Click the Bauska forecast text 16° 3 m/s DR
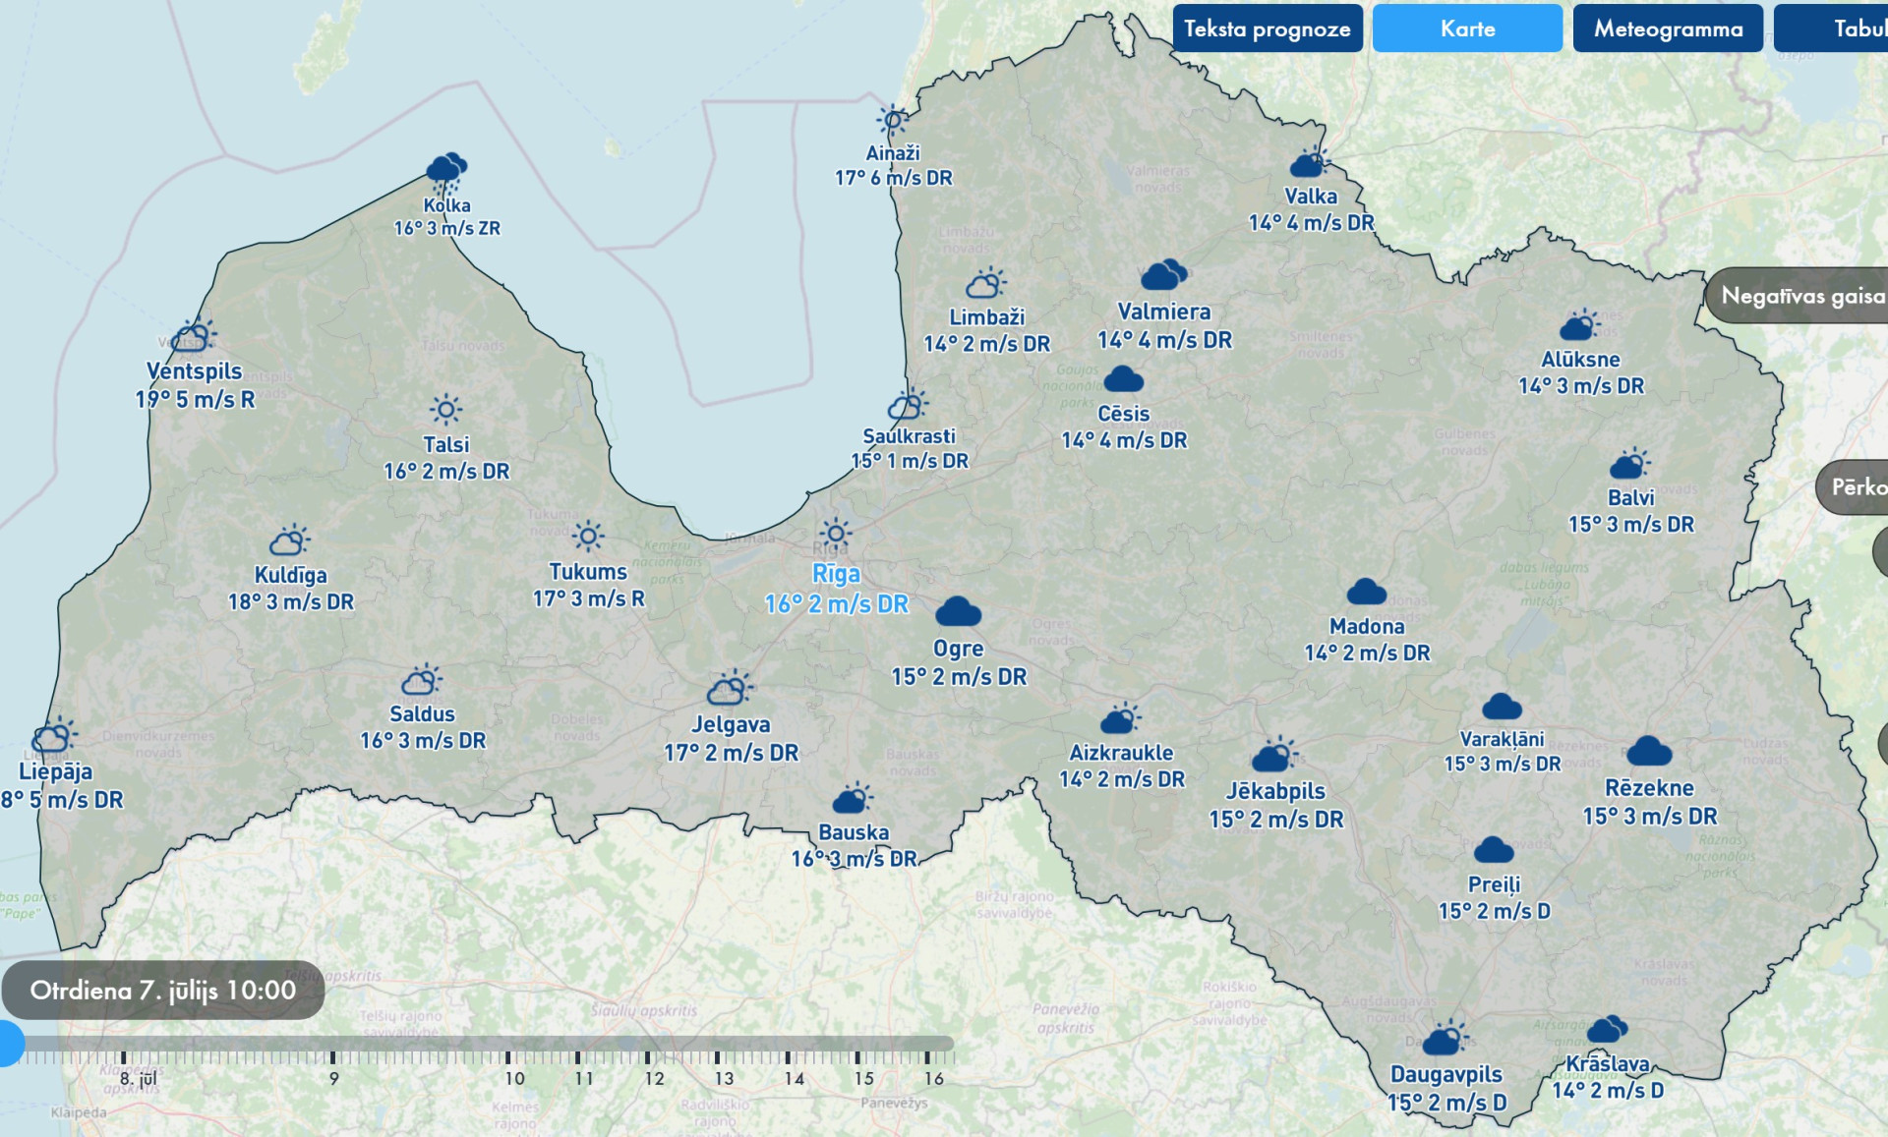1888x1137 pixels. [x=854, y=859]
